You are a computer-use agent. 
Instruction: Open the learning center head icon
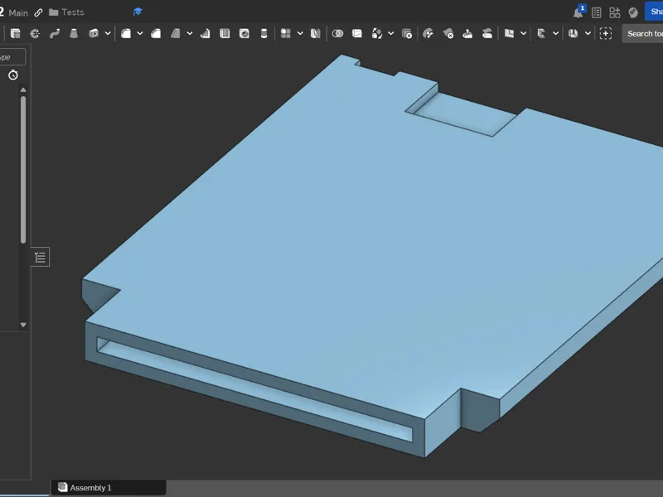[x=633, y=12]
